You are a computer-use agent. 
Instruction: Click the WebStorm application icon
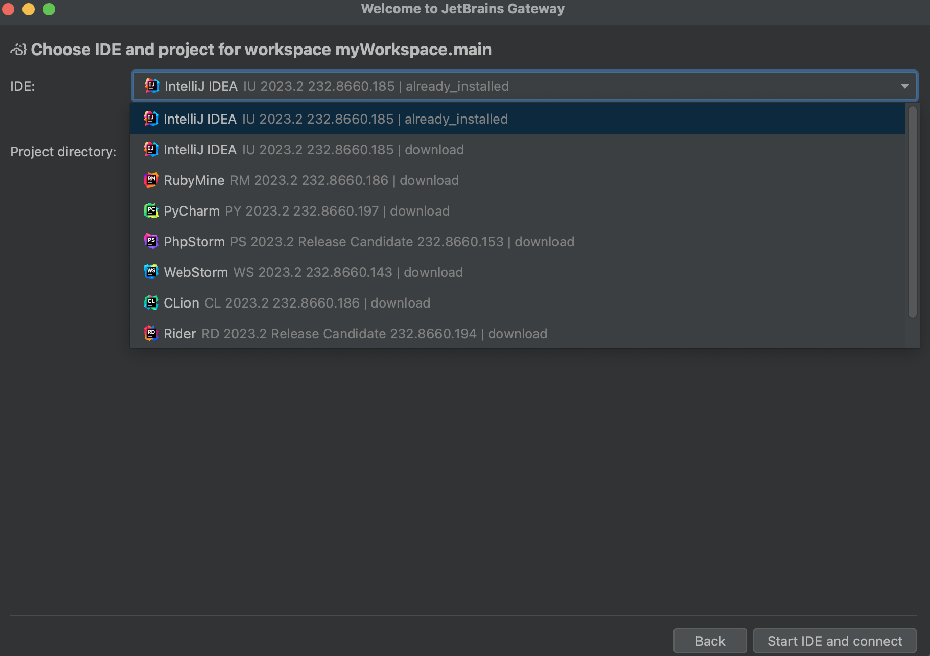151,272
